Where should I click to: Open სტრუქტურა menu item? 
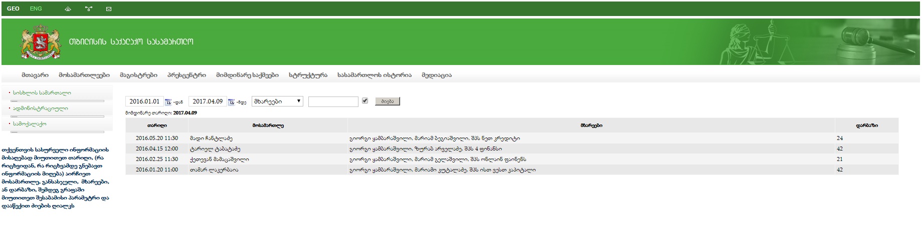[308, 75]
